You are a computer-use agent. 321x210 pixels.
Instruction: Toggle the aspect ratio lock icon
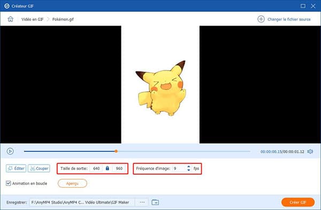(108, 168)
